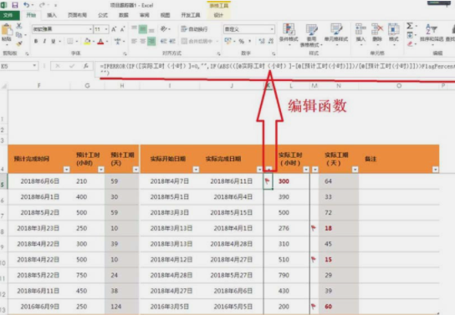Click the Redo arrow icon
The height and width of the screenshot is (315, 455).
point(43,5)
